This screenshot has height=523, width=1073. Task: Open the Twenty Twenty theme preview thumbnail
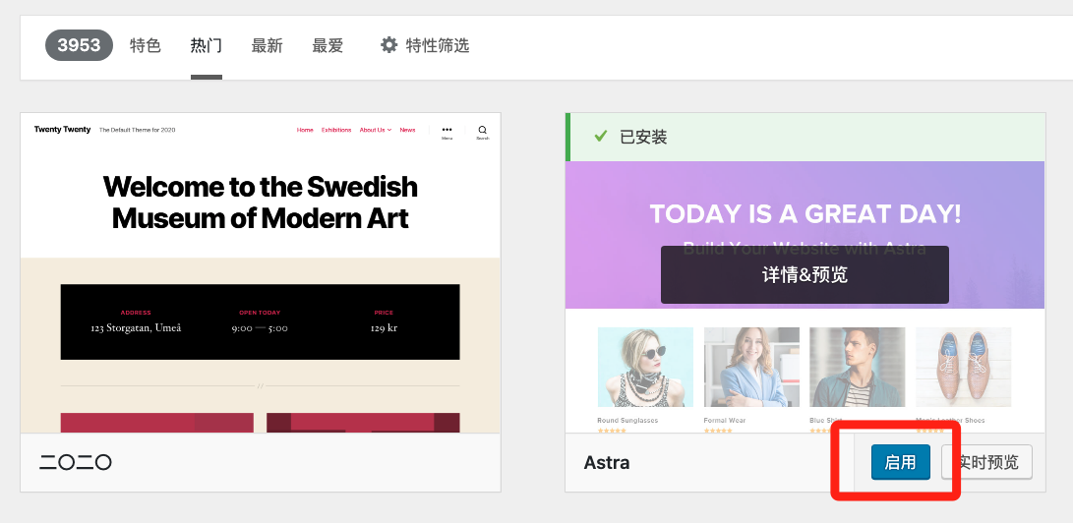261,272
